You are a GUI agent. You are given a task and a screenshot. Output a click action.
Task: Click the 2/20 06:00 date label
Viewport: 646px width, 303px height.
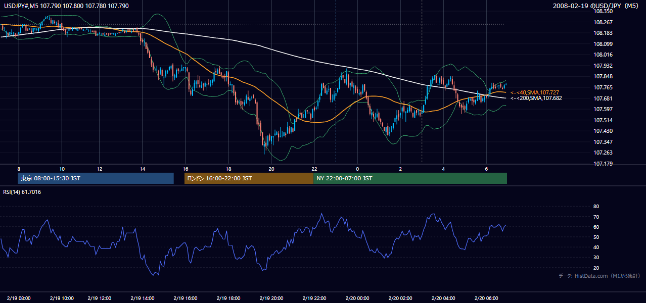coord(486,298)
